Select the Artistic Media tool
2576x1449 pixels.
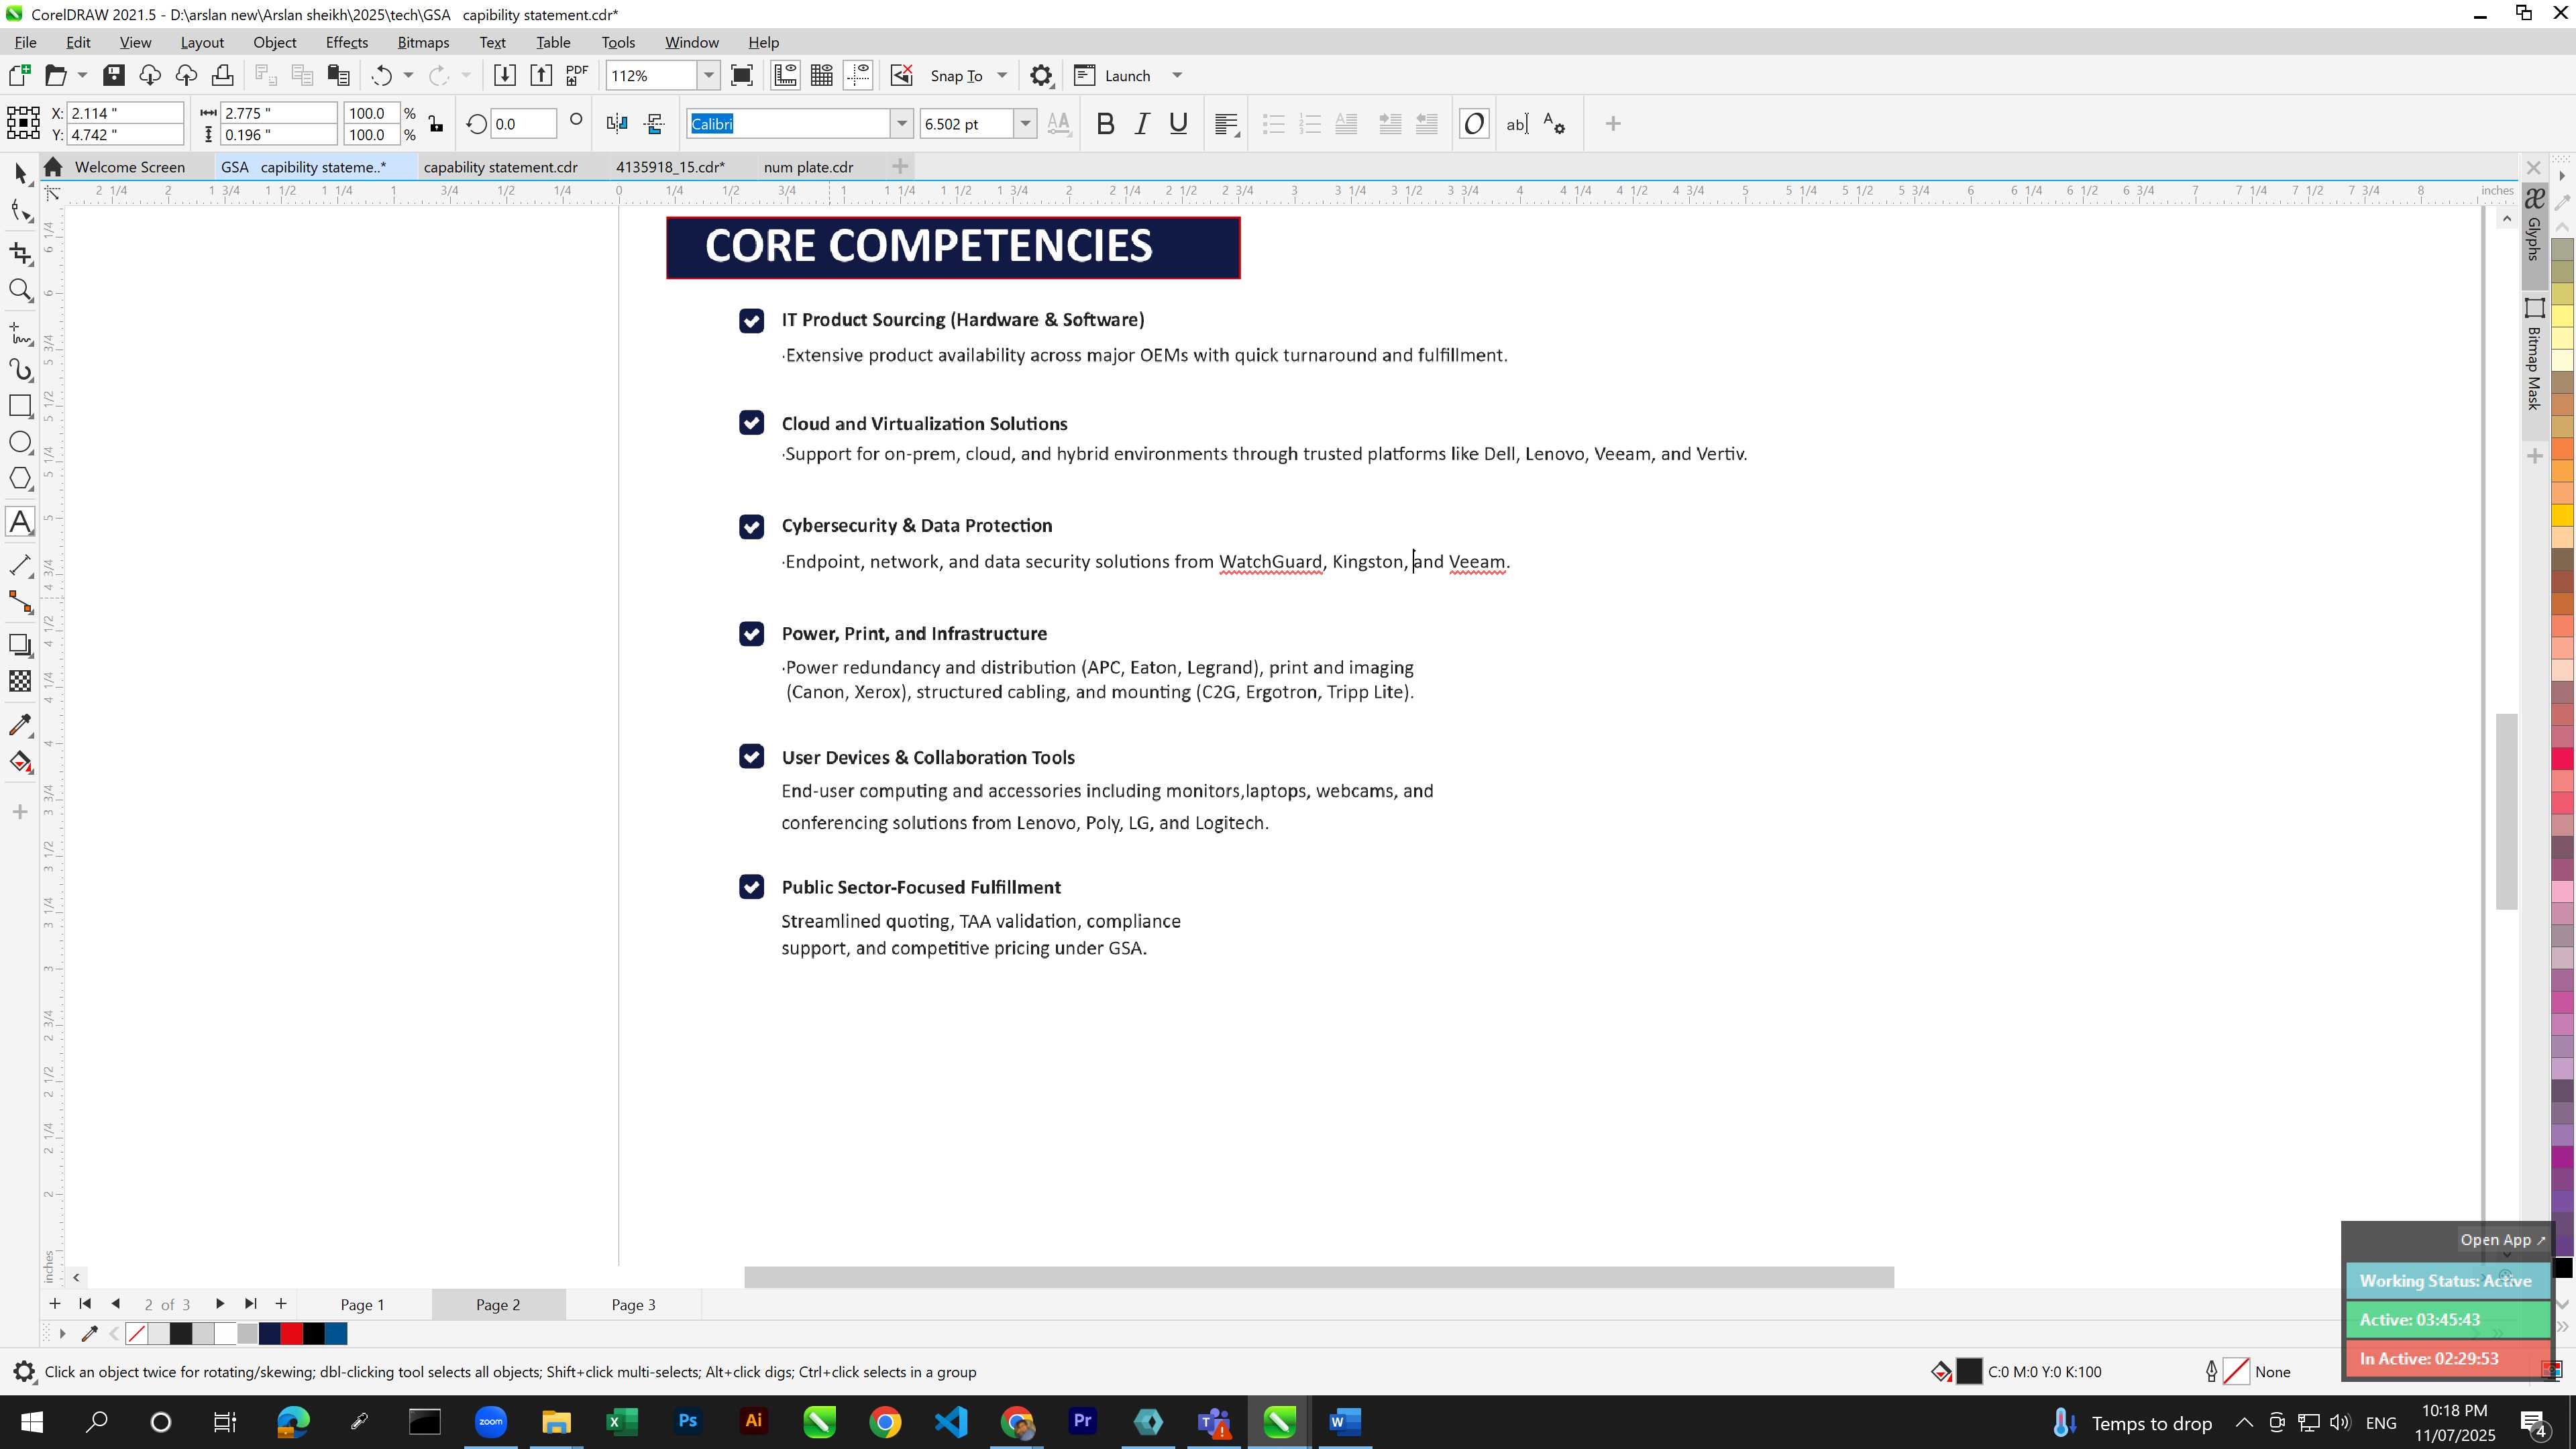tap(20, 369)
